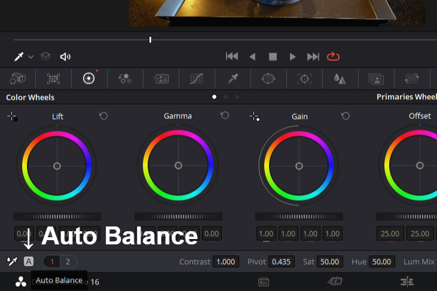This screenshot has width=437, height=291.
Task: Open the Blur palette
Action: [340, 79]
